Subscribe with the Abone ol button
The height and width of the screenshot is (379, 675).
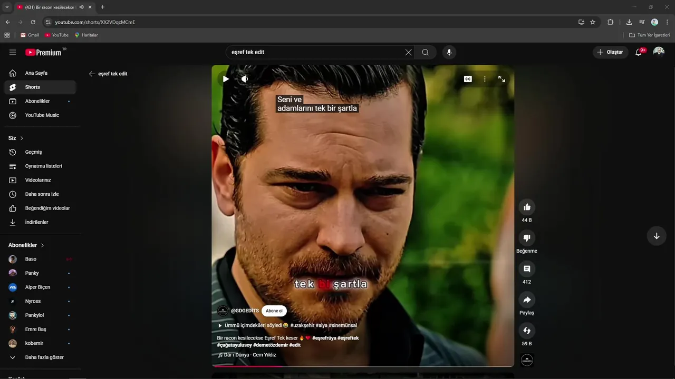tap(274, 311)
